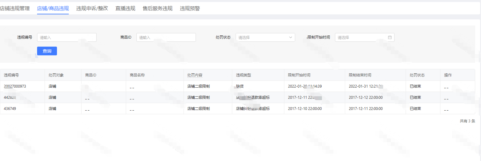Click the 违规类型 column header
The width and height of the screenshot is (481, 161).
coord(244,75)
